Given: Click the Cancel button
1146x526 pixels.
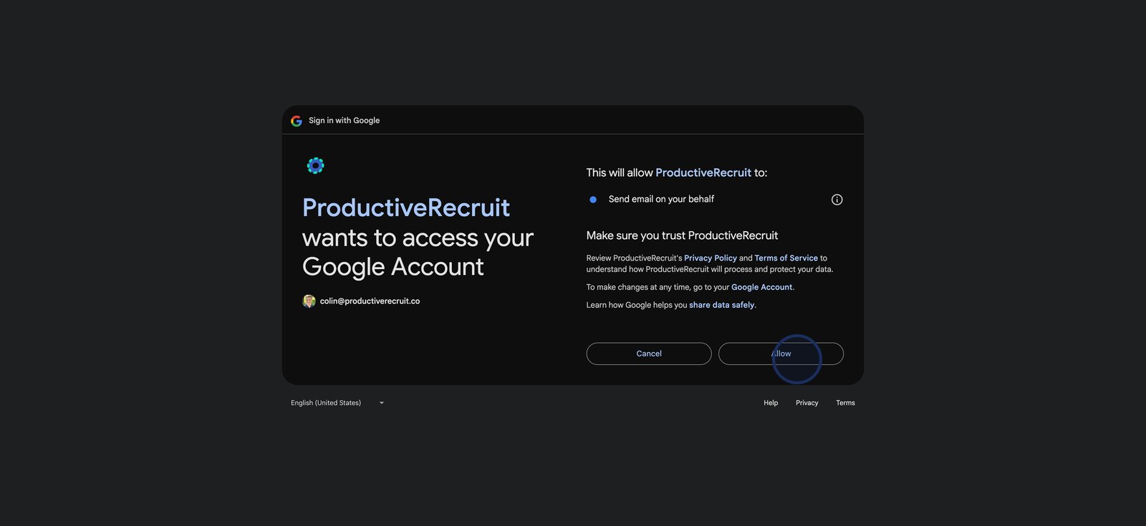Looking at the screenshot, I should [649, 354].
